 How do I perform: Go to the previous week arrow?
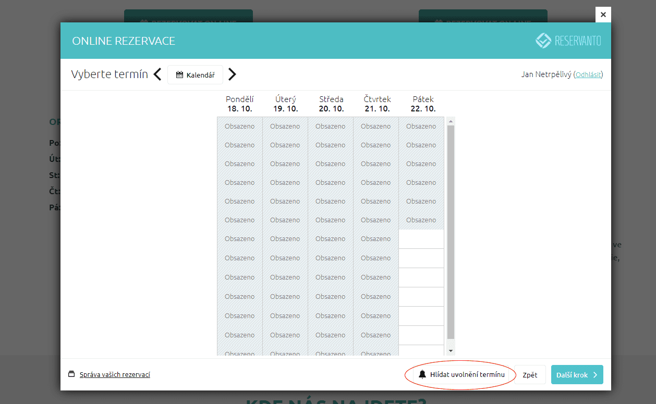[157, 74]
